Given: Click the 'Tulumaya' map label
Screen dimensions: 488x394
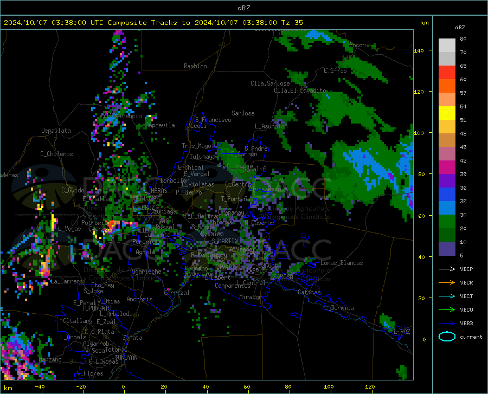Looking at the screenshot, I should pyautogui.click(x=203, y=157).
